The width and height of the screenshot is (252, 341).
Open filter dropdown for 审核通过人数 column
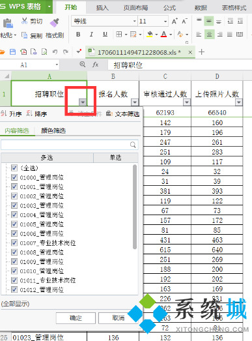pos(187,102)
